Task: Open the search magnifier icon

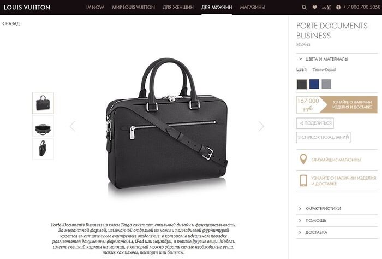Action: (x=304, y=7)
